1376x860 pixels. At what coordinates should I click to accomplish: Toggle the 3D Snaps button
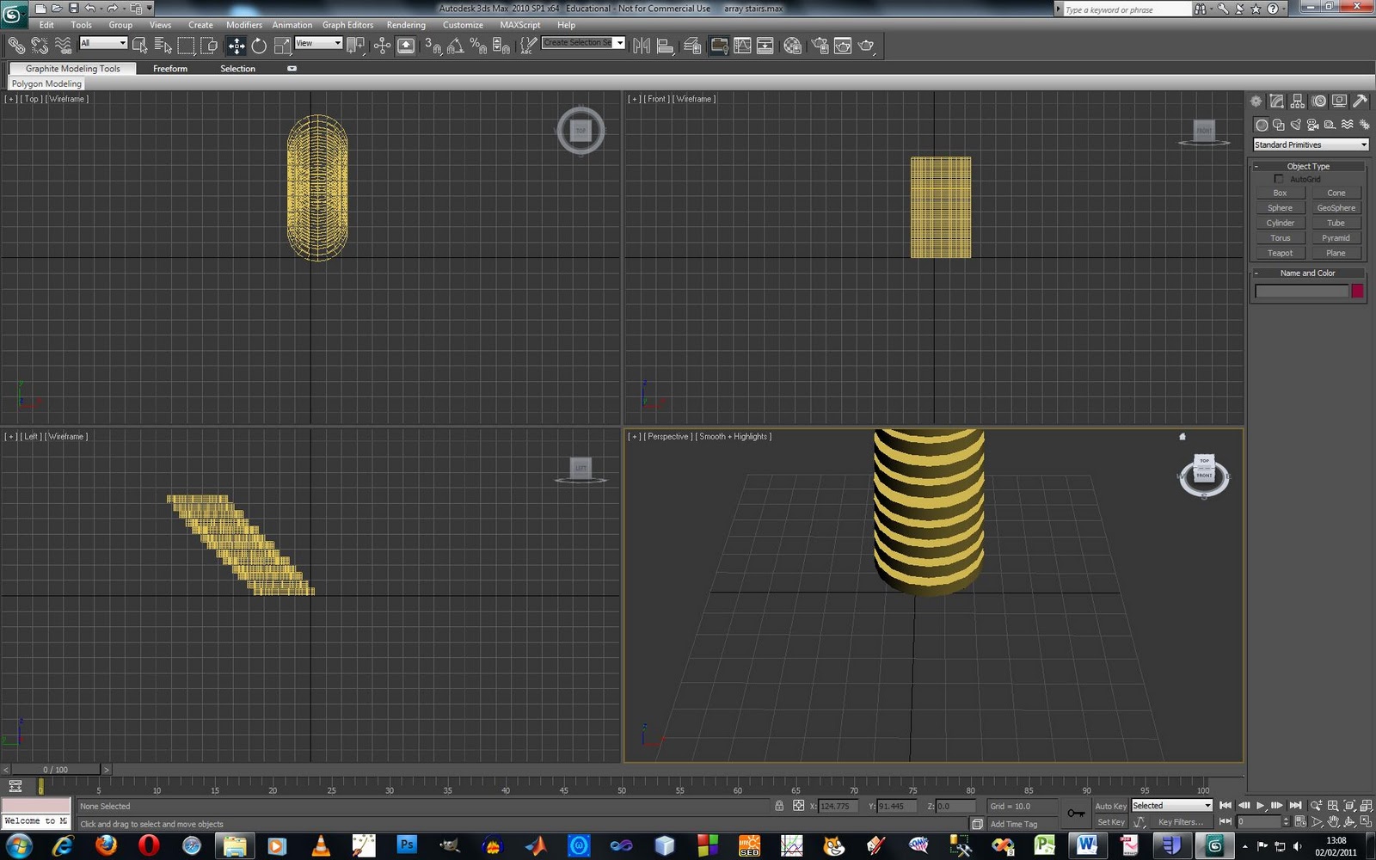[x=433, y=46]
